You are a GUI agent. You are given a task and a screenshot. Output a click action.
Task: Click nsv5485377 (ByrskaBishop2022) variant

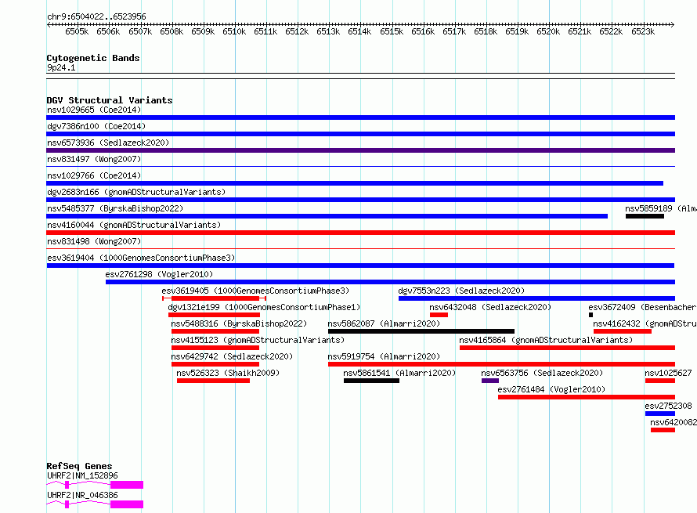tap(327, 216)
